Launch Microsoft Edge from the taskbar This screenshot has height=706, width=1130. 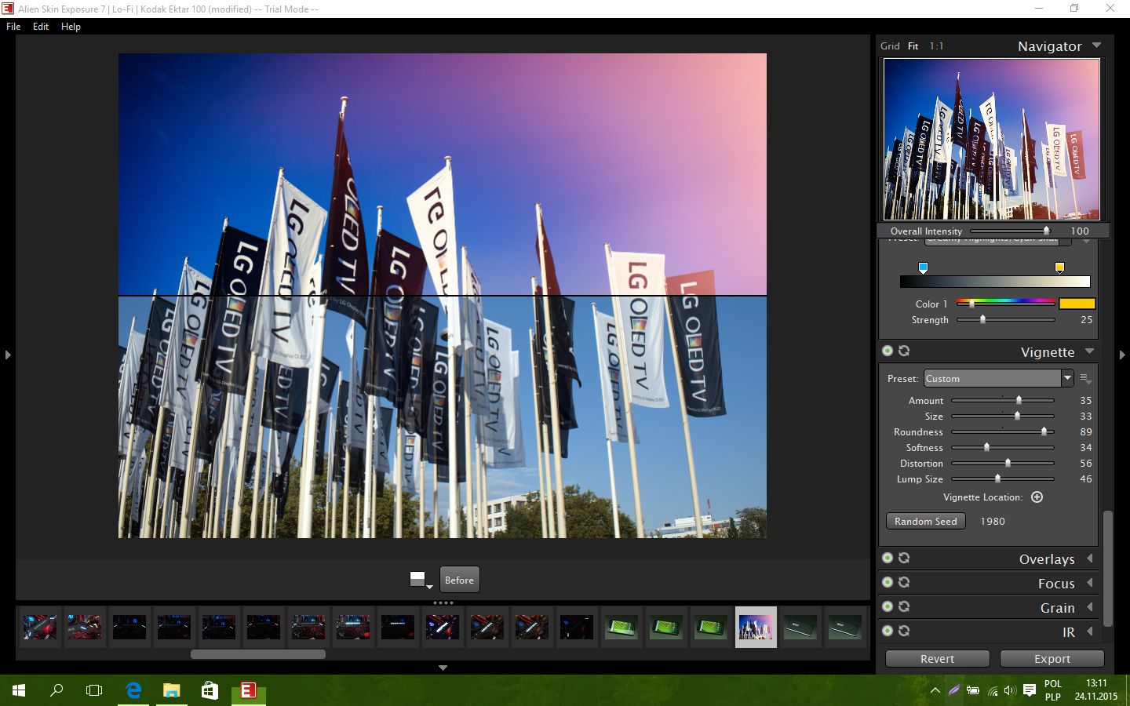click(x=133, y=690)
